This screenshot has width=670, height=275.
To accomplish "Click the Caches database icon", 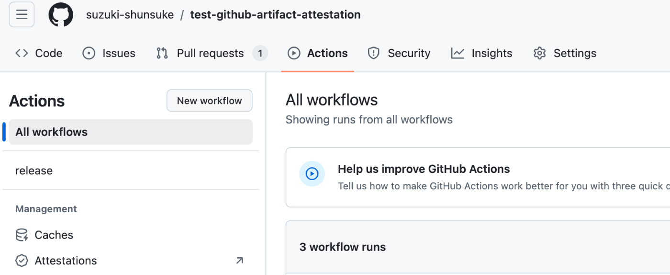I will (x=22, y=235).
